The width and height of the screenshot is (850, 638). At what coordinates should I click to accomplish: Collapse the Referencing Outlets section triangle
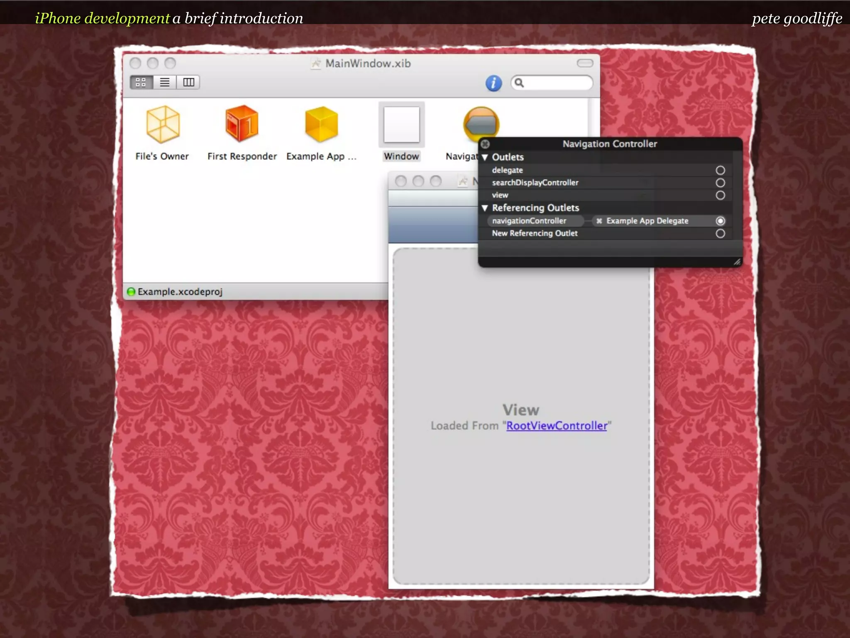click(484, 208)
